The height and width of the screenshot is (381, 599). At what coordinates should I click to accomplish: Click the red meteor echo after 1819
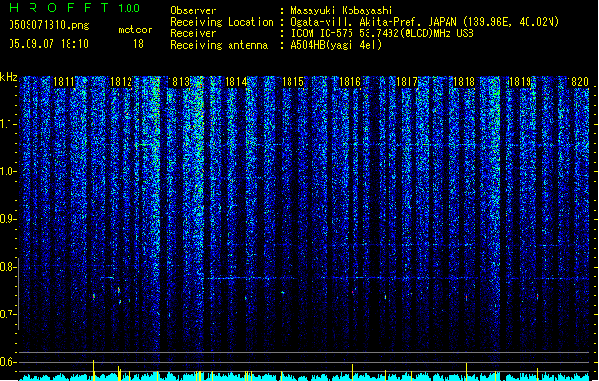(x=537, y=296)
